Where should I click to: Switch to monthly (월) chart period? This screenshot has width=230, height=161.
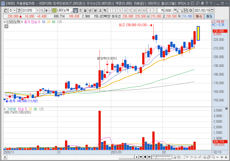85,10
